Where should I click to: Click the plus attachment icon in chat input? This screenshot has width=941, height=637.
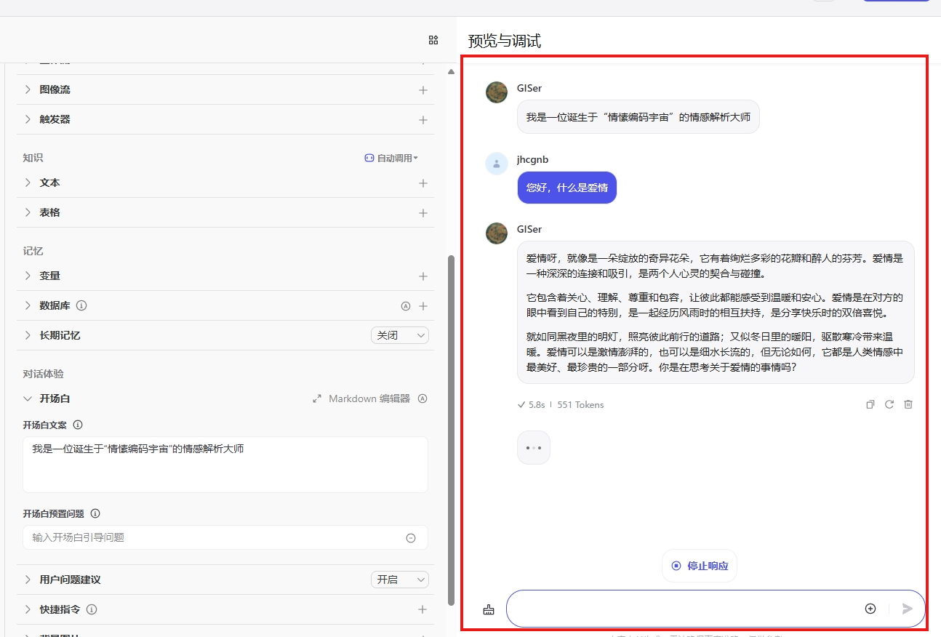870,609
